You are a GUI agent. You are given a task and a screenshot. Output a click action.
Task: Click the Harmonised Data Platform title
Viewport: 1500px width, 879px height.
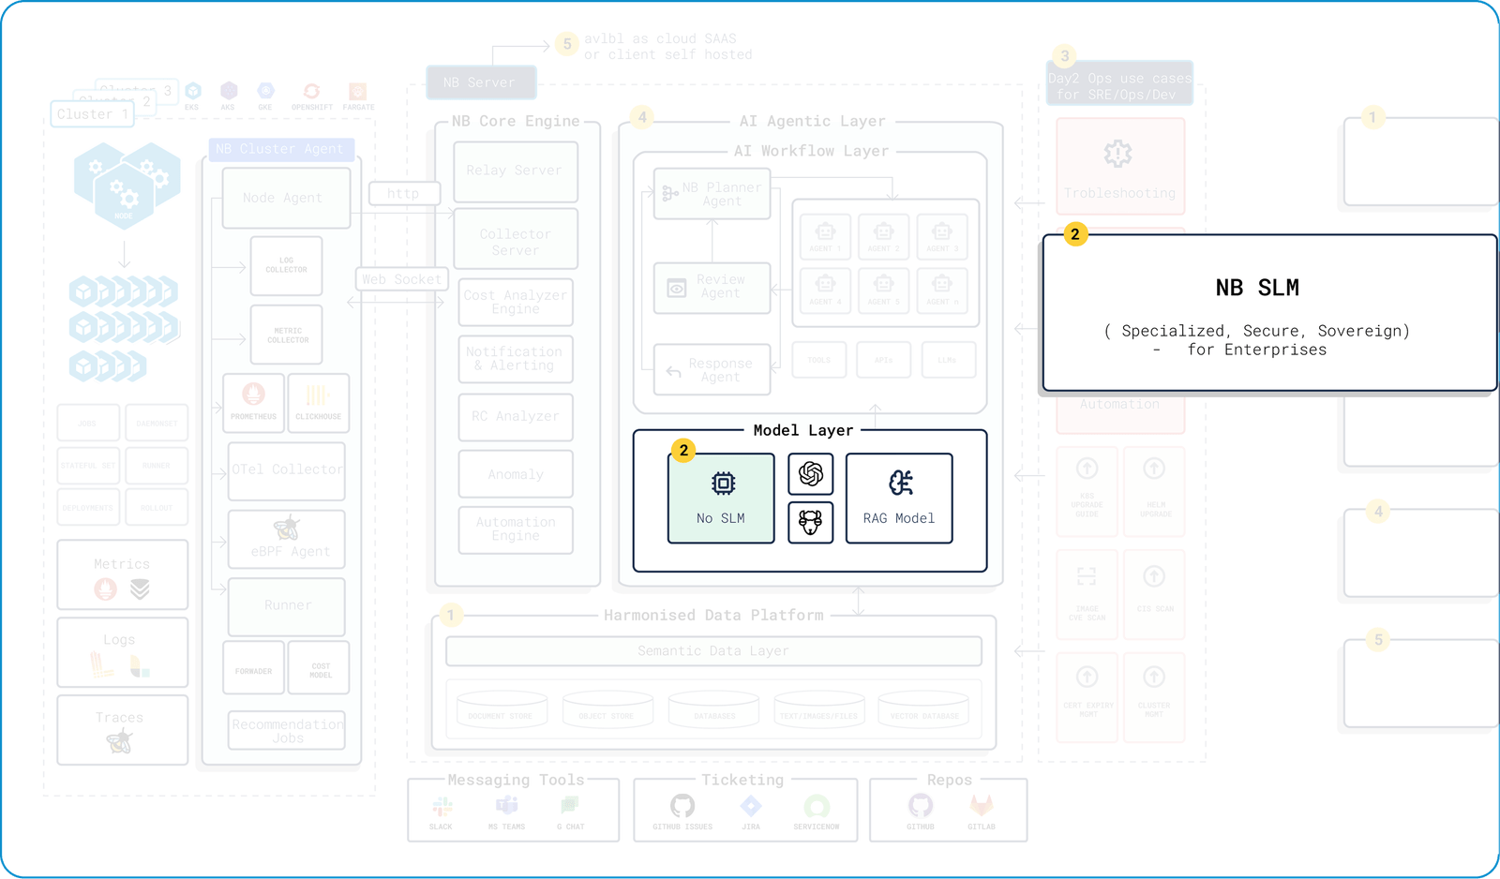(x=713, y=616)
